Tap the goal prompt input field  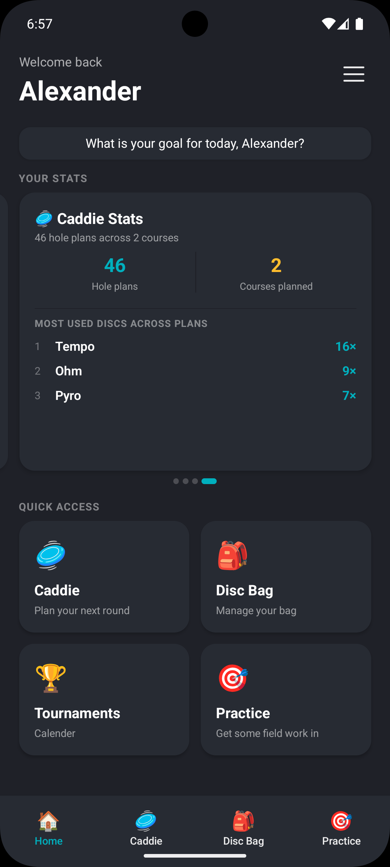point(195,143)
